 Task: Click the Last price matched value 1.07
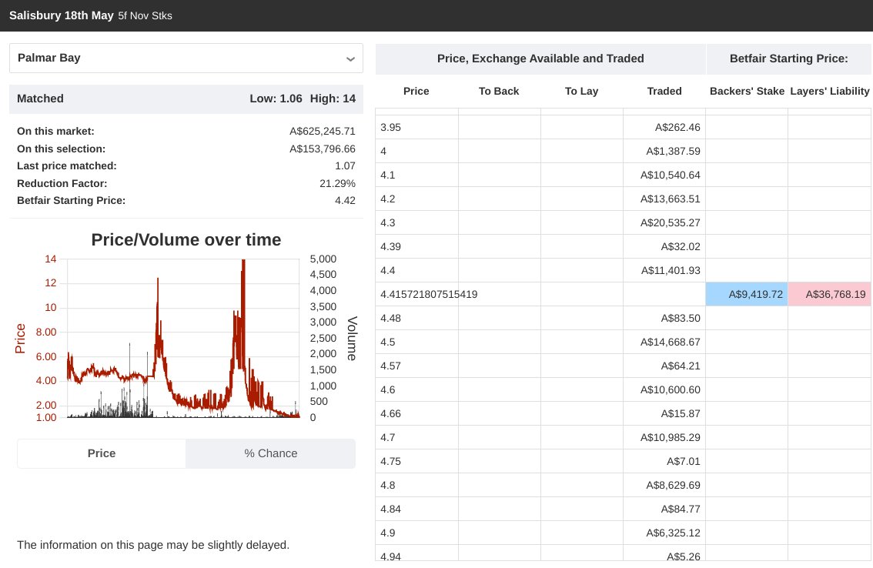pos(345,166)
